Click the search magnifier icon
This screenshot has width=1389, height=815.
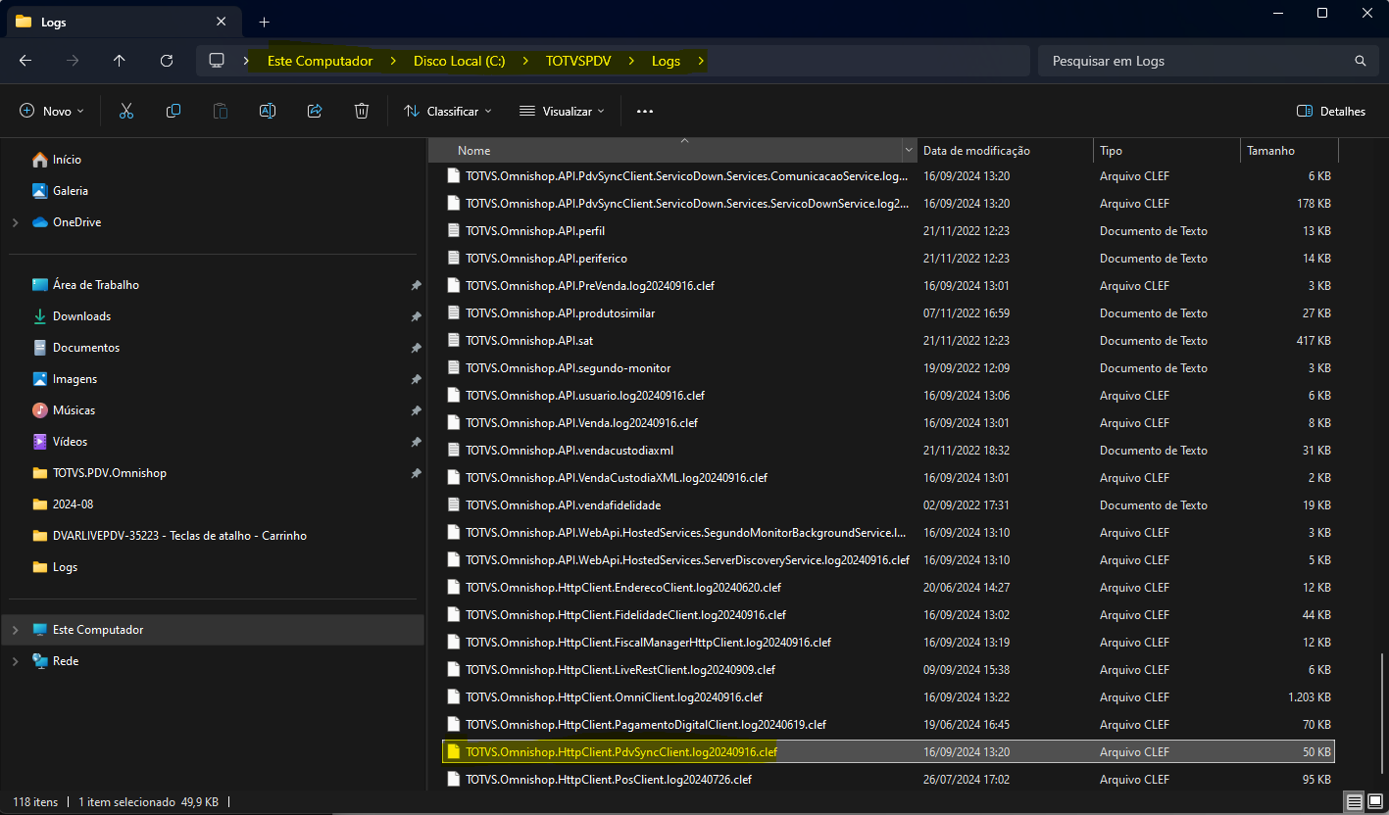(x=1361, y=61)
